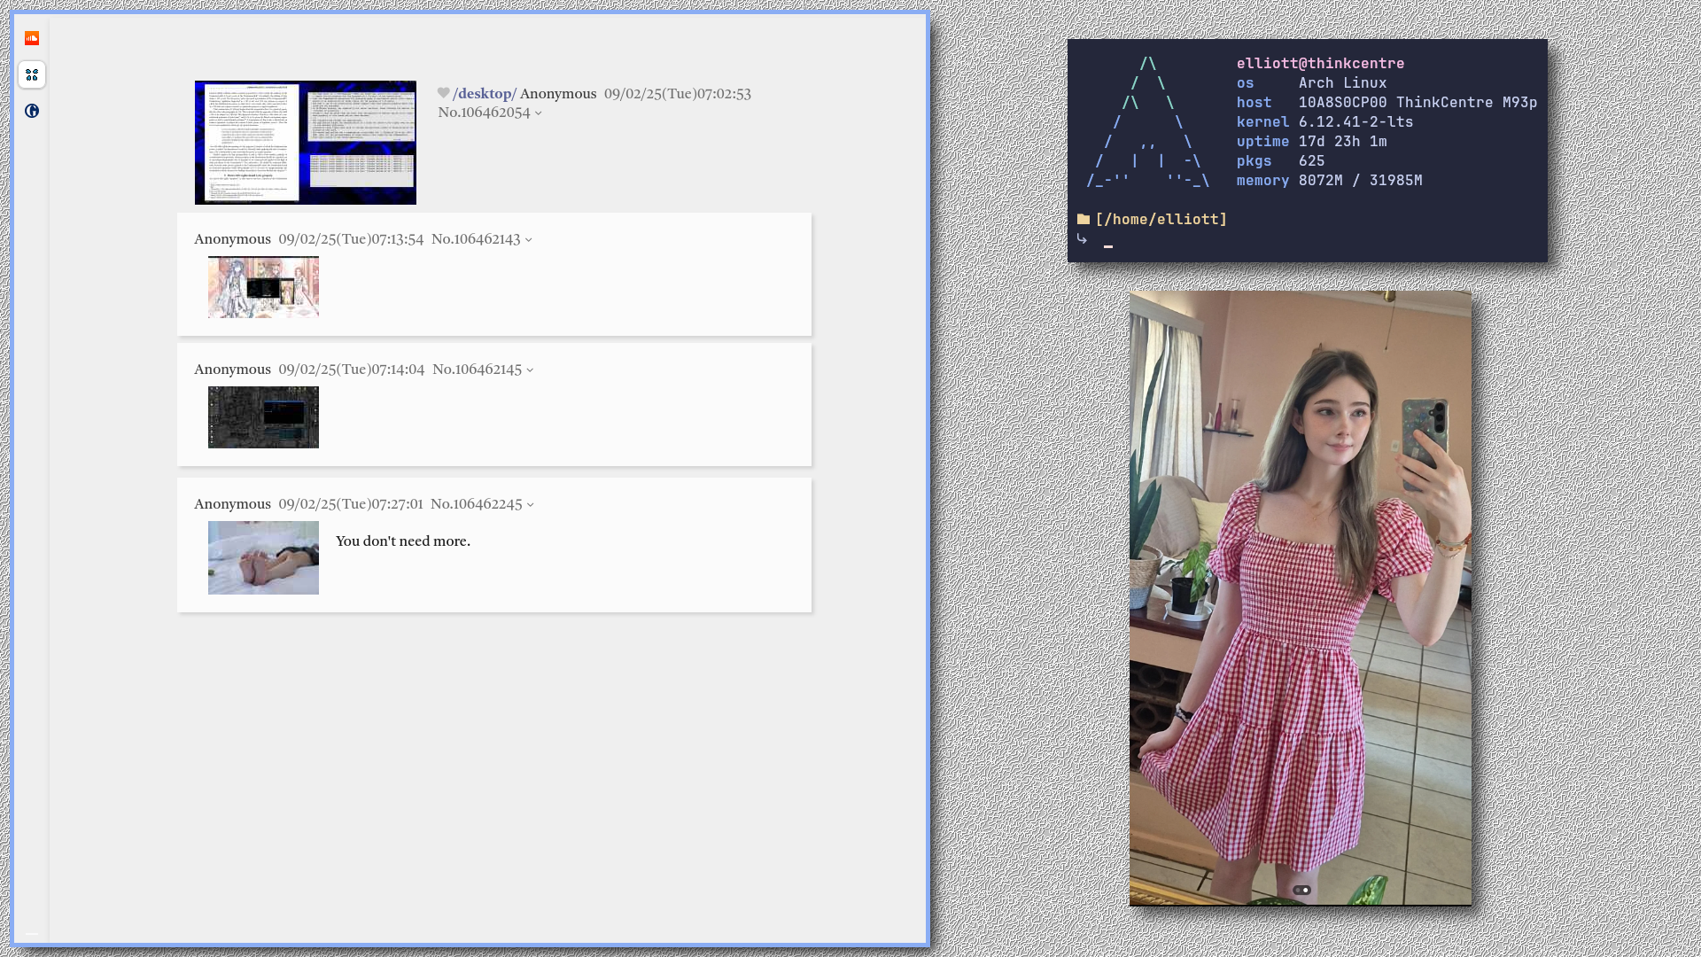Click kernel value 6.12.41-2-lts in terminal
The width and height of the screenshot is (1701, 957).
[x=1355, y=121]
